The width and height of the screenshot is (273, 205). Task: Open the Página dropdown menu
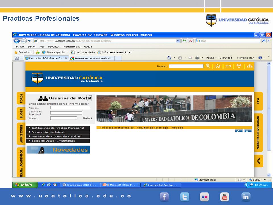pos(211,58)
